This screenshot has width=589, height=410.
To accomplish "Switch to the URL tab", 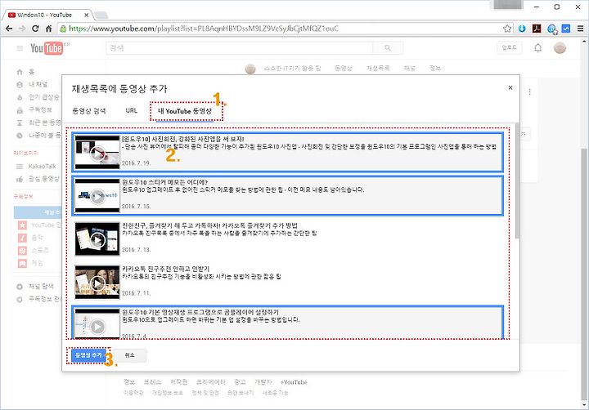I will pyautogui.click(x=132, y=110).
